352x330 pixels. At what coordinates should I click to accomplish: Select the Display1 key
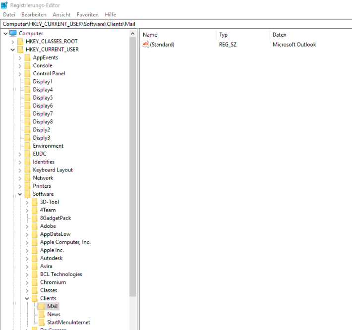[43, 82]
